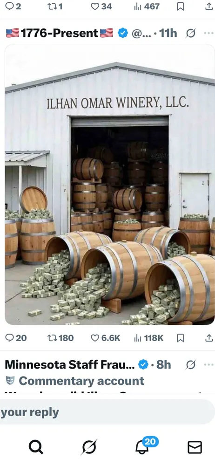Open Grok tab in bottom navigation
This screenshot has height=466, width=215.
click(89, 447)
